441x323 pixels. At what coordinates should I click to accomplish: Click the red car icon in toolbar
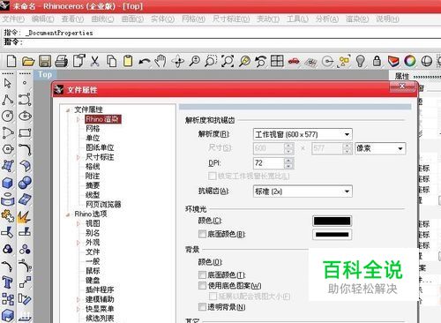coord(294,62)
